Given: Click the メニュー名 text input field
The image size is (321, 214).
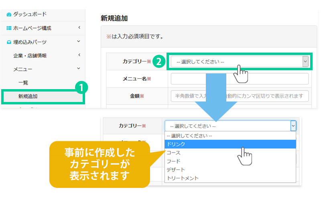Looking at the screenshot, I should tap(240, 79).
